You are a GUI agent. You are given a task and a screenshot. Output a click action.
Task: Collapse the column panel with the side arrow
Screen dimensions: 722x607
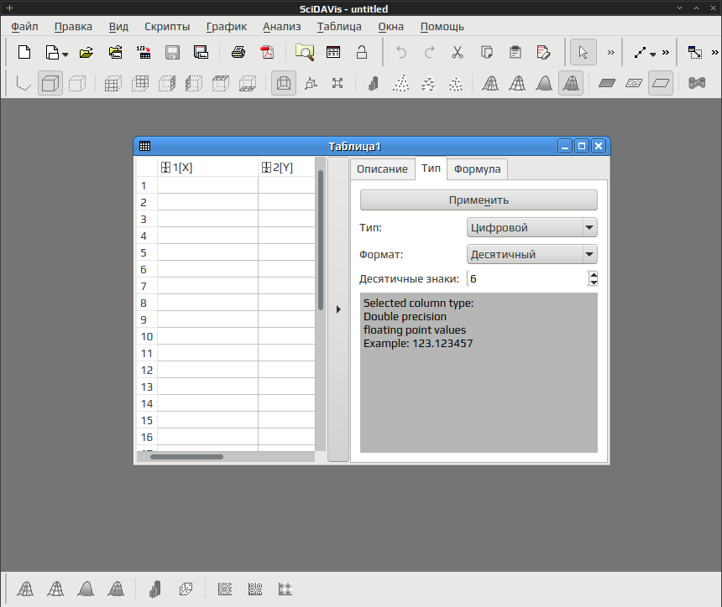pos(338,309)
